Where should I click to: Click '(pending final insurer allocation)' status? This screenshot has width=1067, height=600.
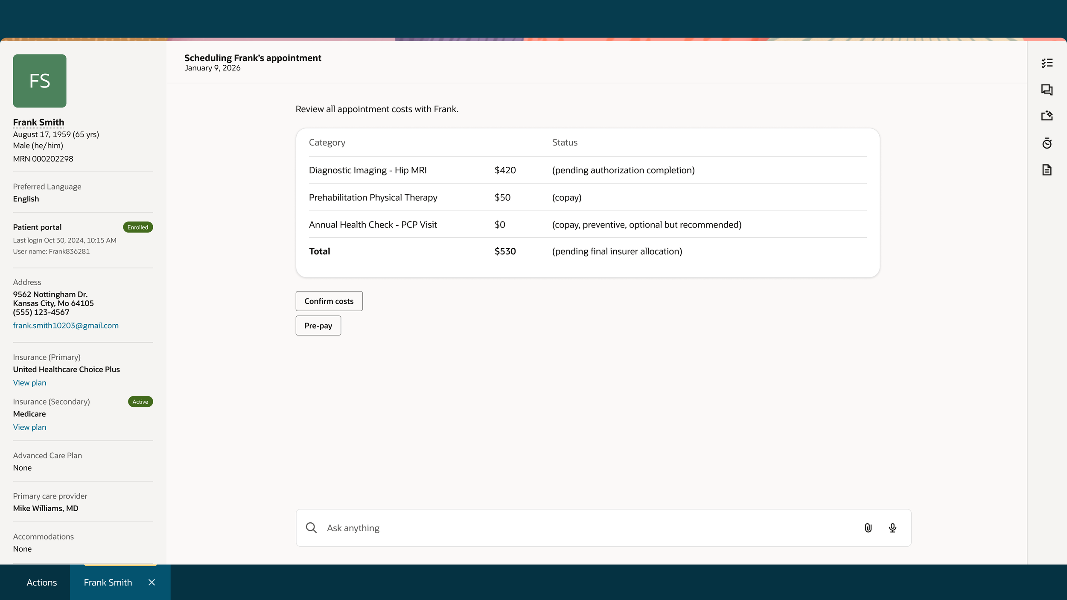(617, 251)
